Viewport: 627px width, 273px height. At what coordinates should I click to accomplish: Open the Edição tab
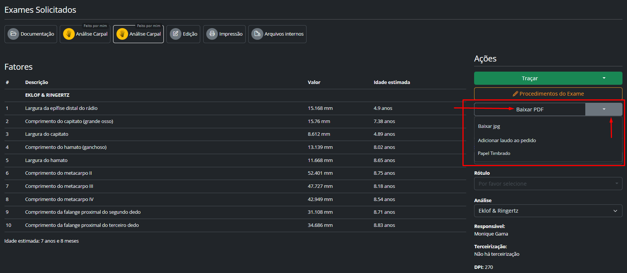[183, 34]
